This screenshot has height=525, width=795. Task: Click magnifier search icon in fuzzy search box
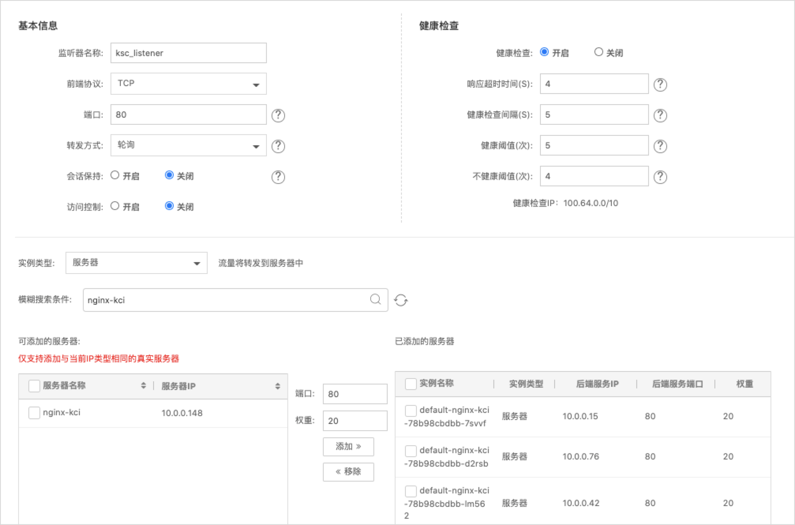[375, 300]
